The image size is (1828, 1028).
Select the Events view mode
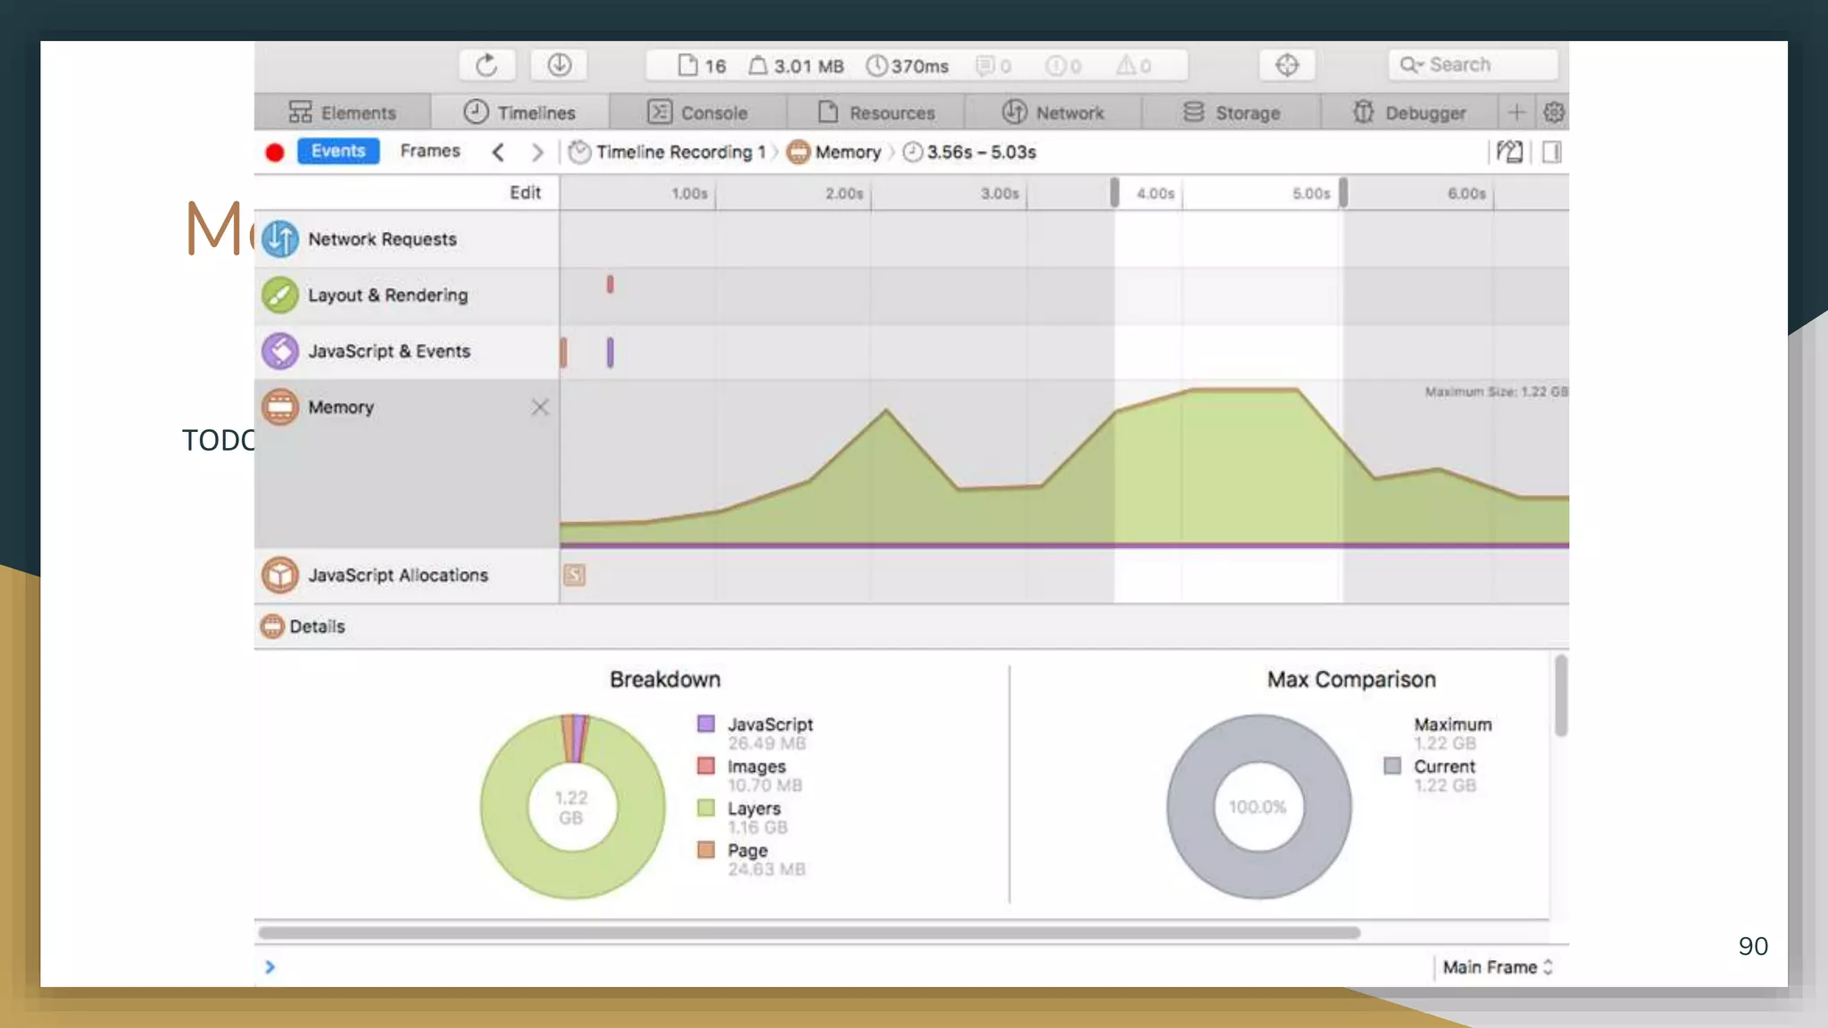(x=338, y=152)
